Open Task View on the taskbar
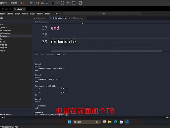Image resolution: width=170 pixels, height=128 pixels. 104,122
